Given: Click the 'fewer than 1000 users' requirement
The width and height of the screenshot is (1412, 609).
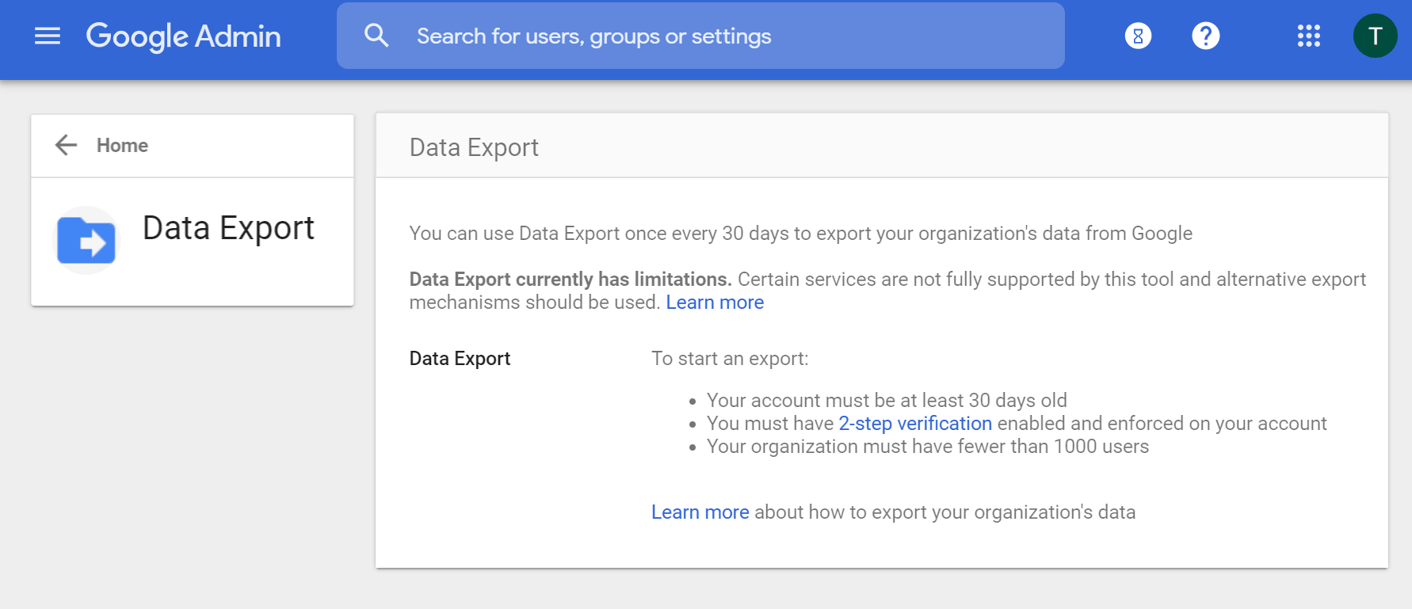Looking at the screenshot, I should point(927,447).
